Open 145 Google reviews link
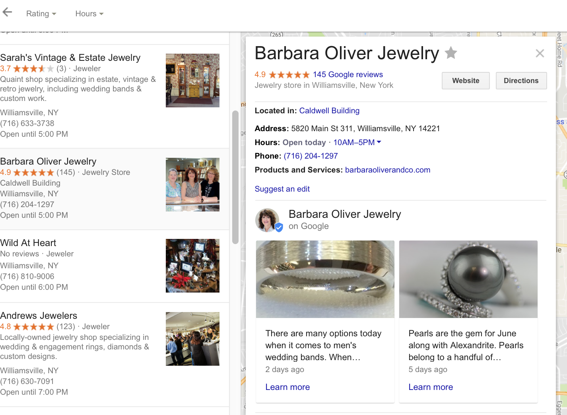This screenshot has height=415, width=567. point(348,74)
